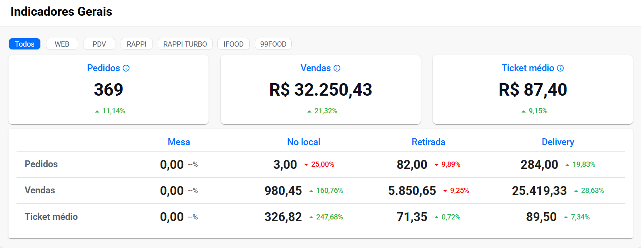Click the red down arrow beside 9,89%
The width and height of the screenshot is (641, 248).
(436, 165)
